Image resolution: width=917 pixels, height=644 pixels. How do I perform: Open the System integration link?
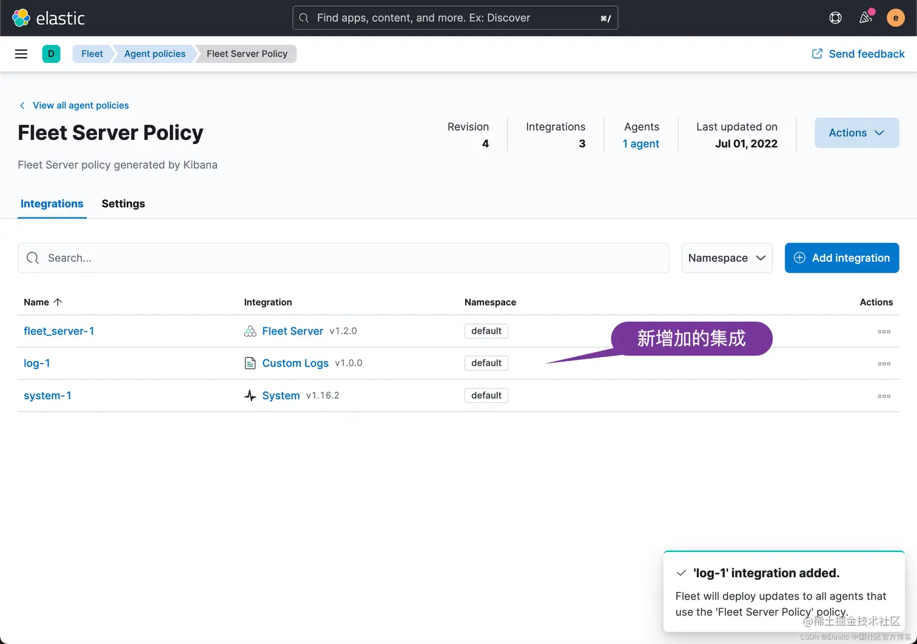point(281,396)
